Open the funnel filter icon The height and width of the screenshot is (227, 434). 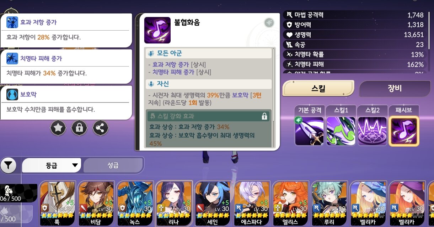(x=9, y=165)
